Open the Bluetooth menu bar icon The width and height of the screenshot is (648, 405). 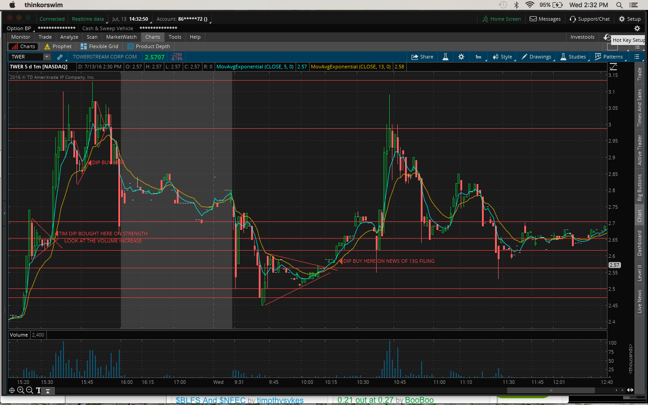(x=517, y=5)
